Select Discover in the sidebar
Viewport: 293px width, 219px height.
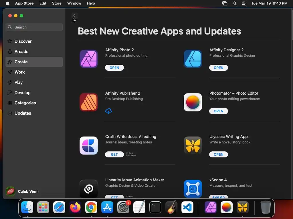point(34,41)
